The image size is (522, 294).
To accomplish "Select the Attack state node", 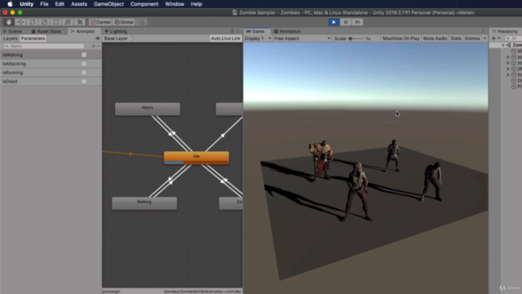I will tap(148, 109).
